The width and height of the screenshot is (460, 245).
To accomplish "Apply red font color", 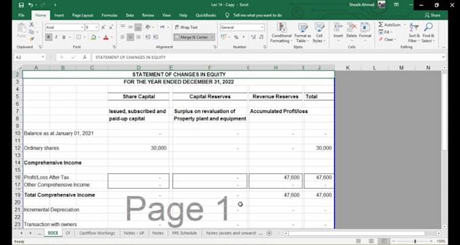I will click(x=106, y=37).
